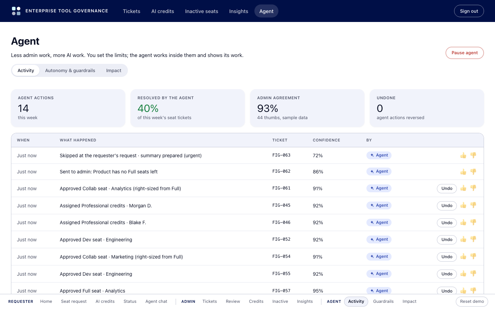This screenshot has height=309, width=495.
Task: Thumbs down the Blake F. credits row
Action: pyautogui.click(x=473, y=222)
